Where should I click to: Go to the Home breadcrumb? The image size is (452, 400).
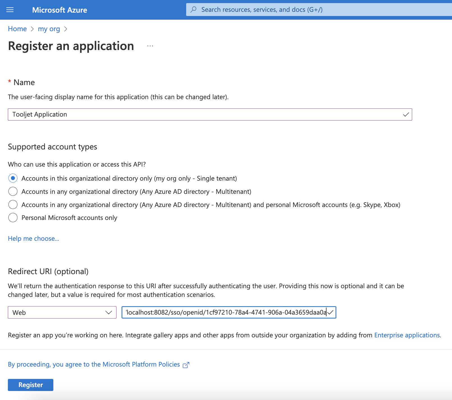click(x=17, y=29)
